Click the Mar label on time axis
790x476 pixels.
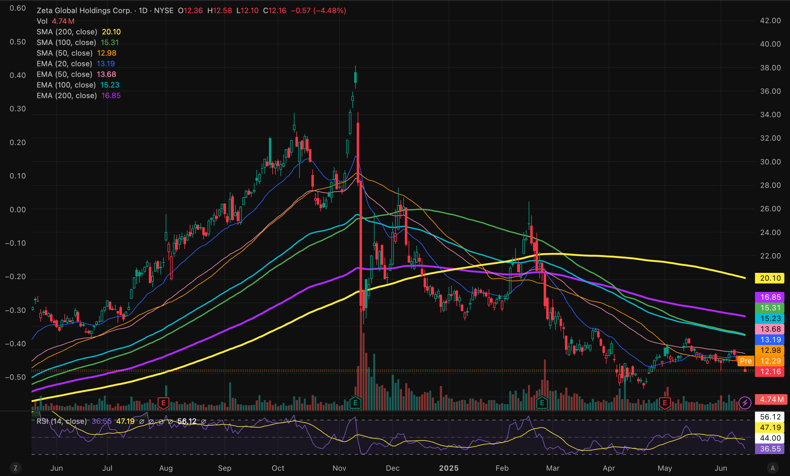[553, 468]
